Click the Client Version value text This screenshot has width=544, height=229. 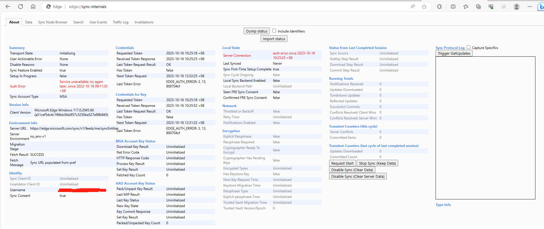coord(71,112)
